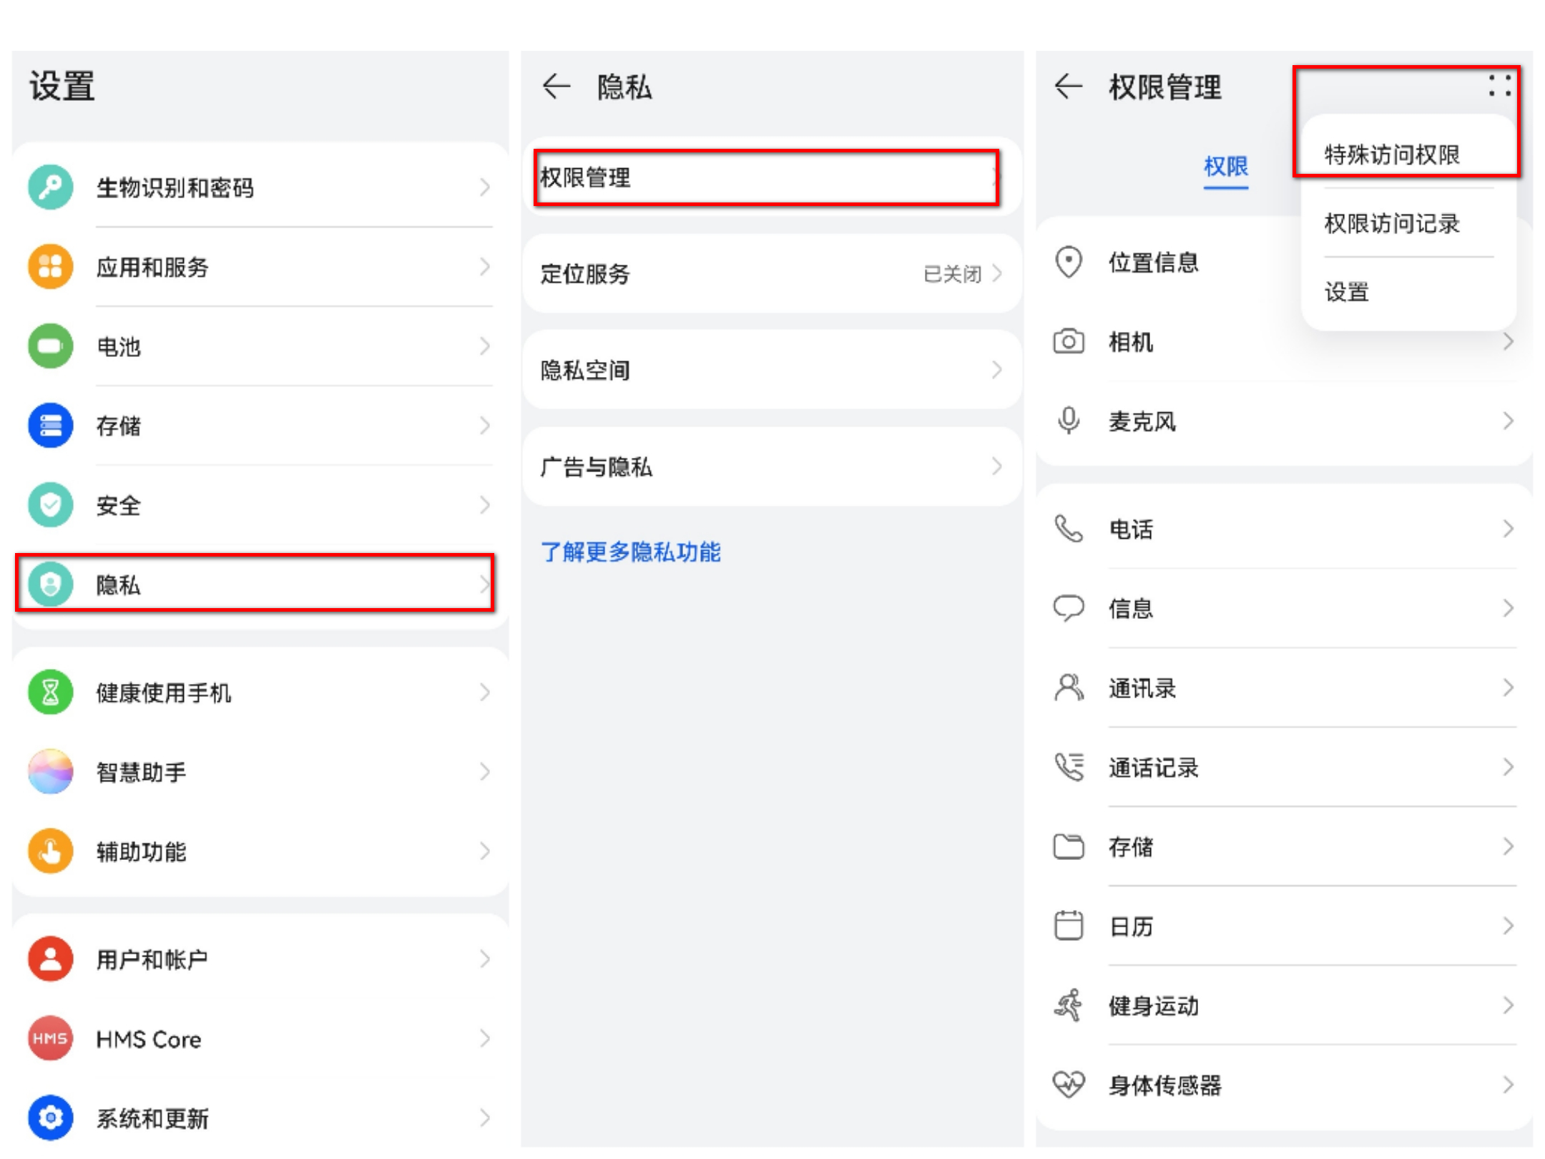
Task: Select the 安全 shield icon
Action: click(50, 504)
